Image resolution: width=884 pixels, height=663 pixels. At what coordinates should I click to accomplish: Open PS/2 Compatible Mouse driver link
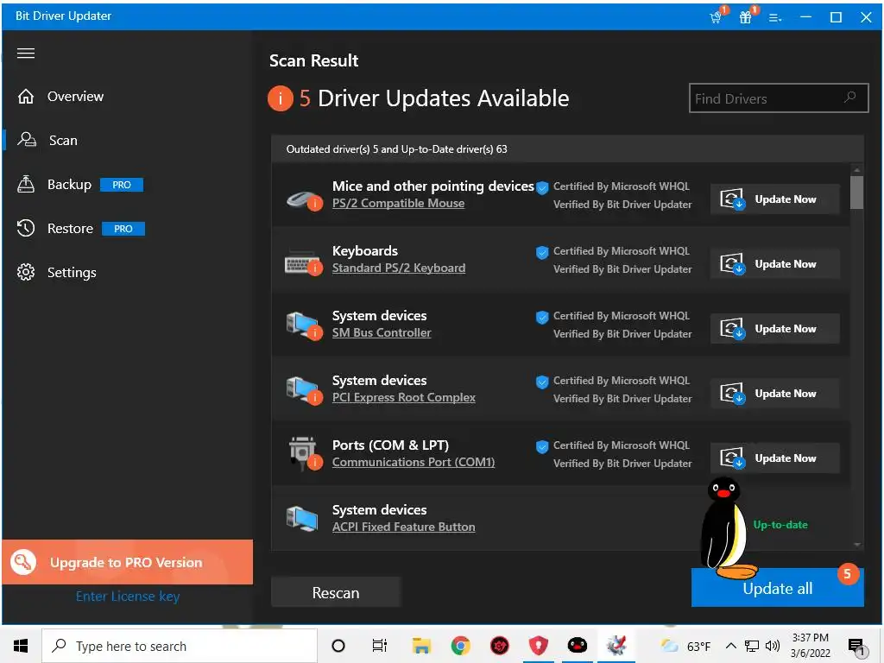coord(398,204)
